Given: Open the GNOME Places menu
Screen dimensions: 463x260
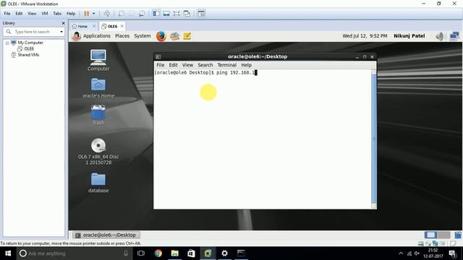Looking at the screenshot, I should (122, 36).
